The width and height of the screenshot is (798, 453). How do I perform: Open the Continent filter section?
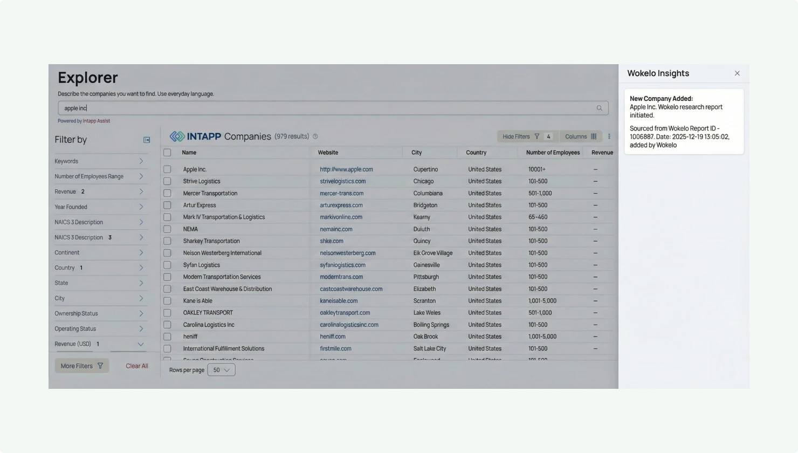[x=100, y=252]
